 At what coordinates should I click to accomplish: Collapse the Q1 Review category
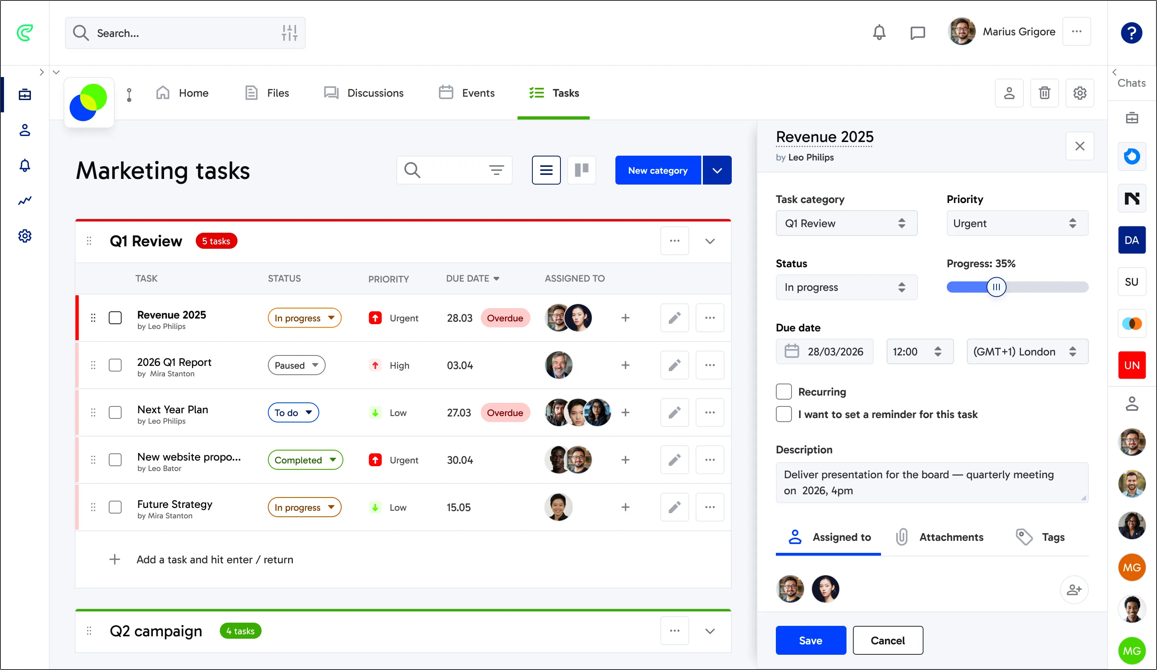[709, 241]
